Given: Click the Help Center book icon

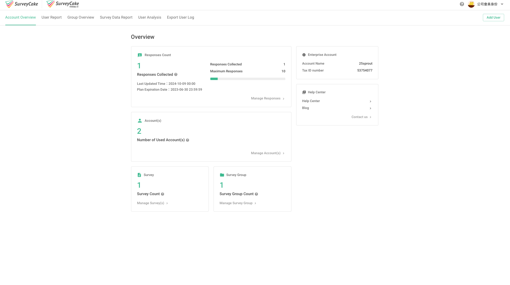Looking at the screenshot, I should pos(304,92).
